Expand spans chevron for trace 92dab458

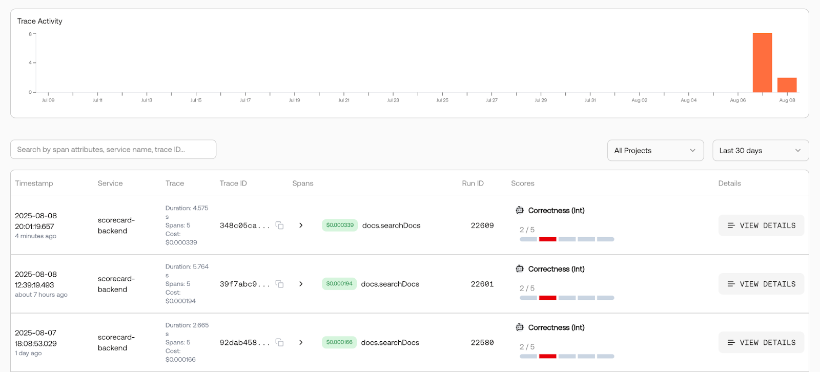click(x=301, y=342)
